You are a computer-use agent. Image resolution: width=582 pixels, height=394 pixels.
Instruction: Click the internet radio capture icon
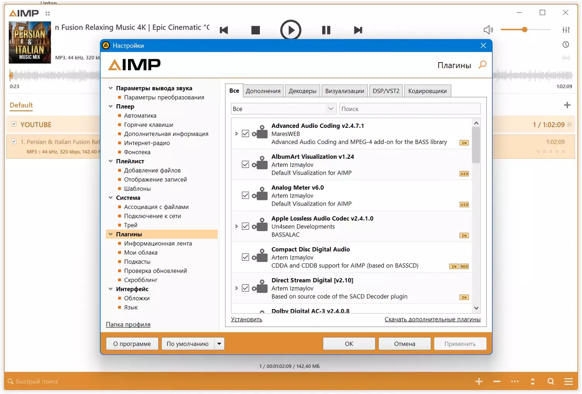point(566,58)
